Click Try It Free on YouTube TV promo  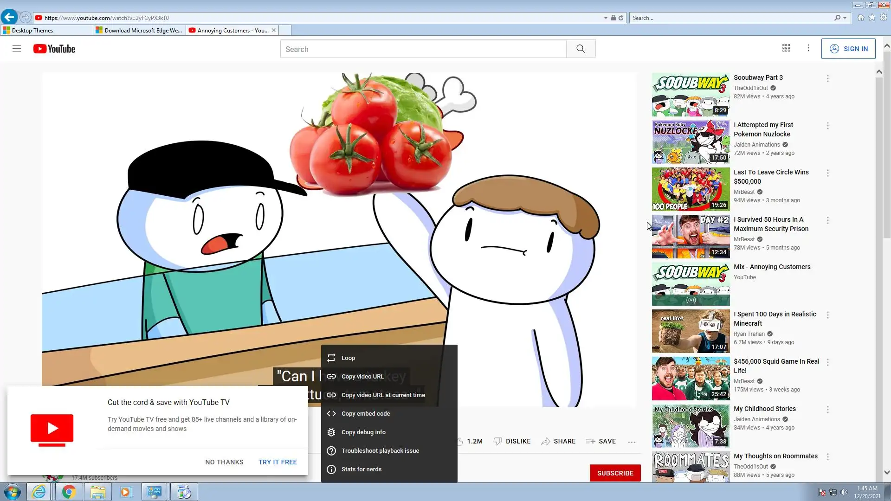coord(278,462)
